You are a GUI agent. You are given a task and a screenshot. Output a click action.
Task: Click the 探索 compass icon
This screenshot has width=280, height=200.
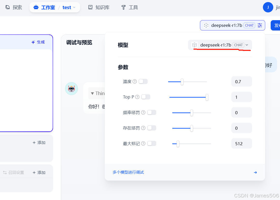click(x=8, y=7)
